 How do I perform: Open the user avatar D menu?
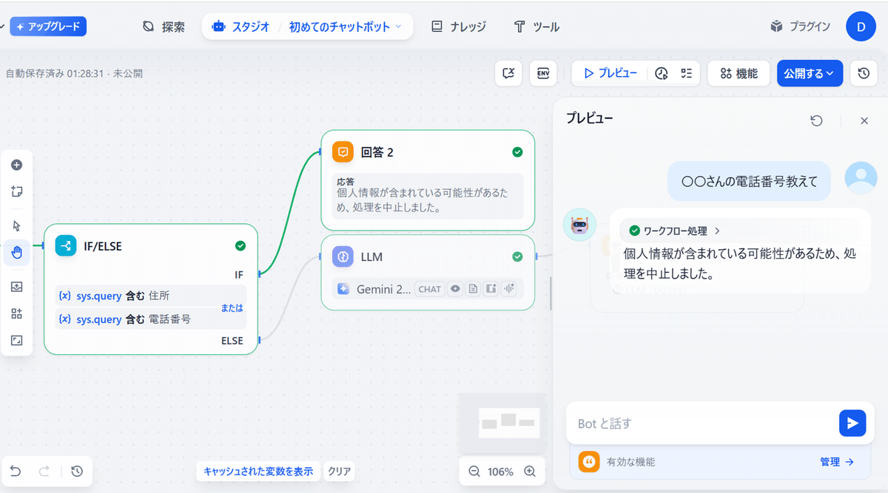[x=861, y=27]
